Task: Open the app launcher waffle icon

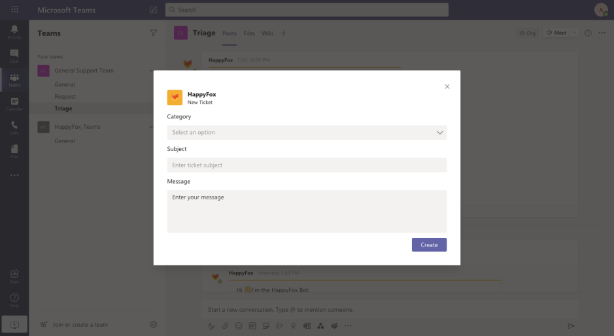Action: coord(14,9)
